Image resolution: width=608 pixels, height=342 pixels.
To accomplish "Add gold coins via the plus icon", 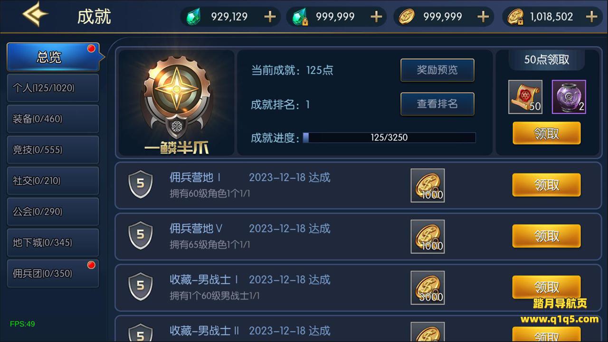I will coord(483,17).
